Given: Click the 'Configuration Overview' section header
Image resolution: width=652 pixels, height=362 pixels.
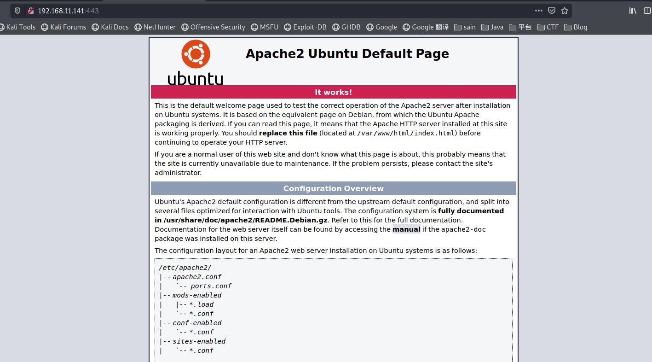Looking at the screenshot, I should click(x=334, y=188).
